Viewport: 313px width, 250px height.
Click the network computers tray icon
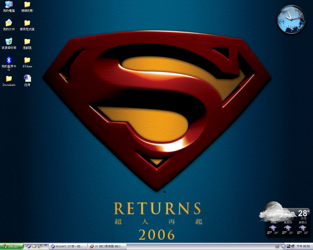[292, 247]
